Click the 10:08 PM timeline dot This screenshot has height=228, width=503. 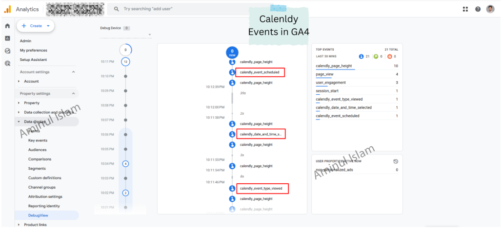[x=125, y=105]
